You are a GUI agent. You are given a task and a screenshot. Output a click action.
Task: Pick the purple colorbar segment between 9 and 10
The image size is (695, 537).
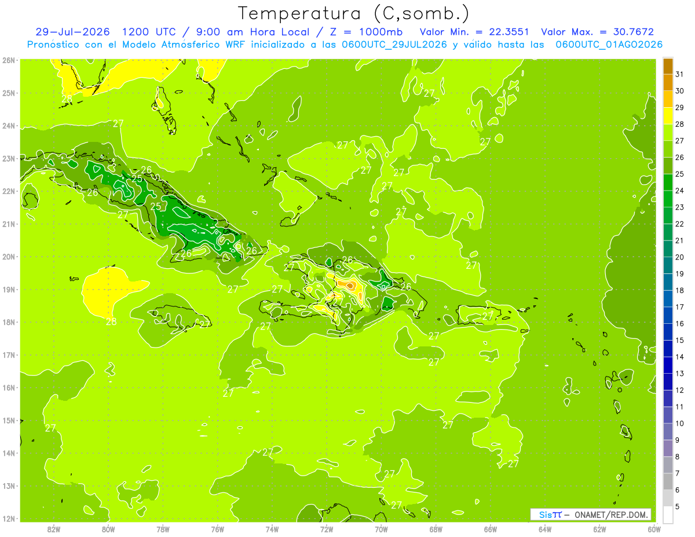point(668,432)
